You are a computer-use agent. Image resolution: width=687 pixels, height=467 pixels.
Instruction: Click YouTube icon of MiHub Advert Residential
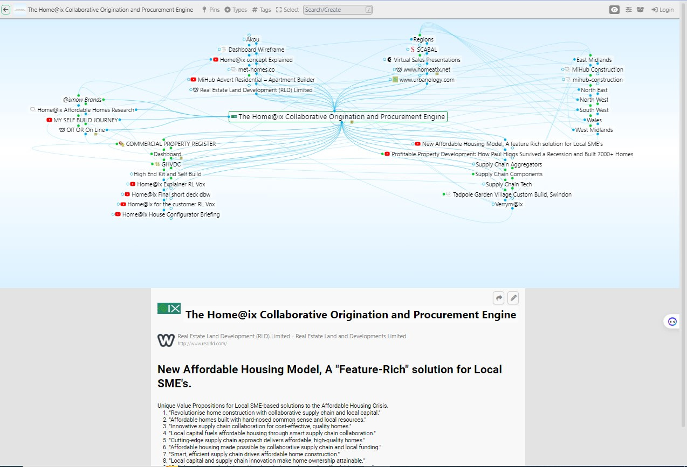point(194,80)
